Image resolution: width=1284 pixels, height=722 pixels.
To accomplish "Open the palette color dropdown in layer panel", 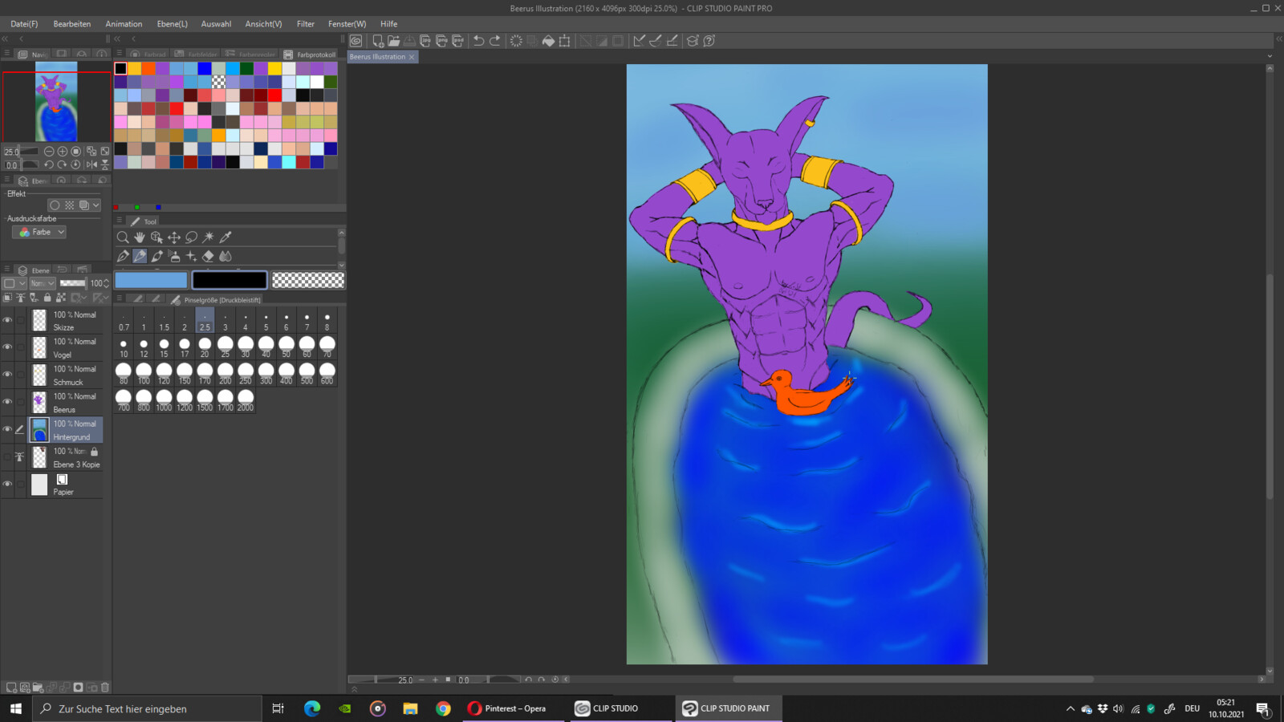I will [14, 283].
